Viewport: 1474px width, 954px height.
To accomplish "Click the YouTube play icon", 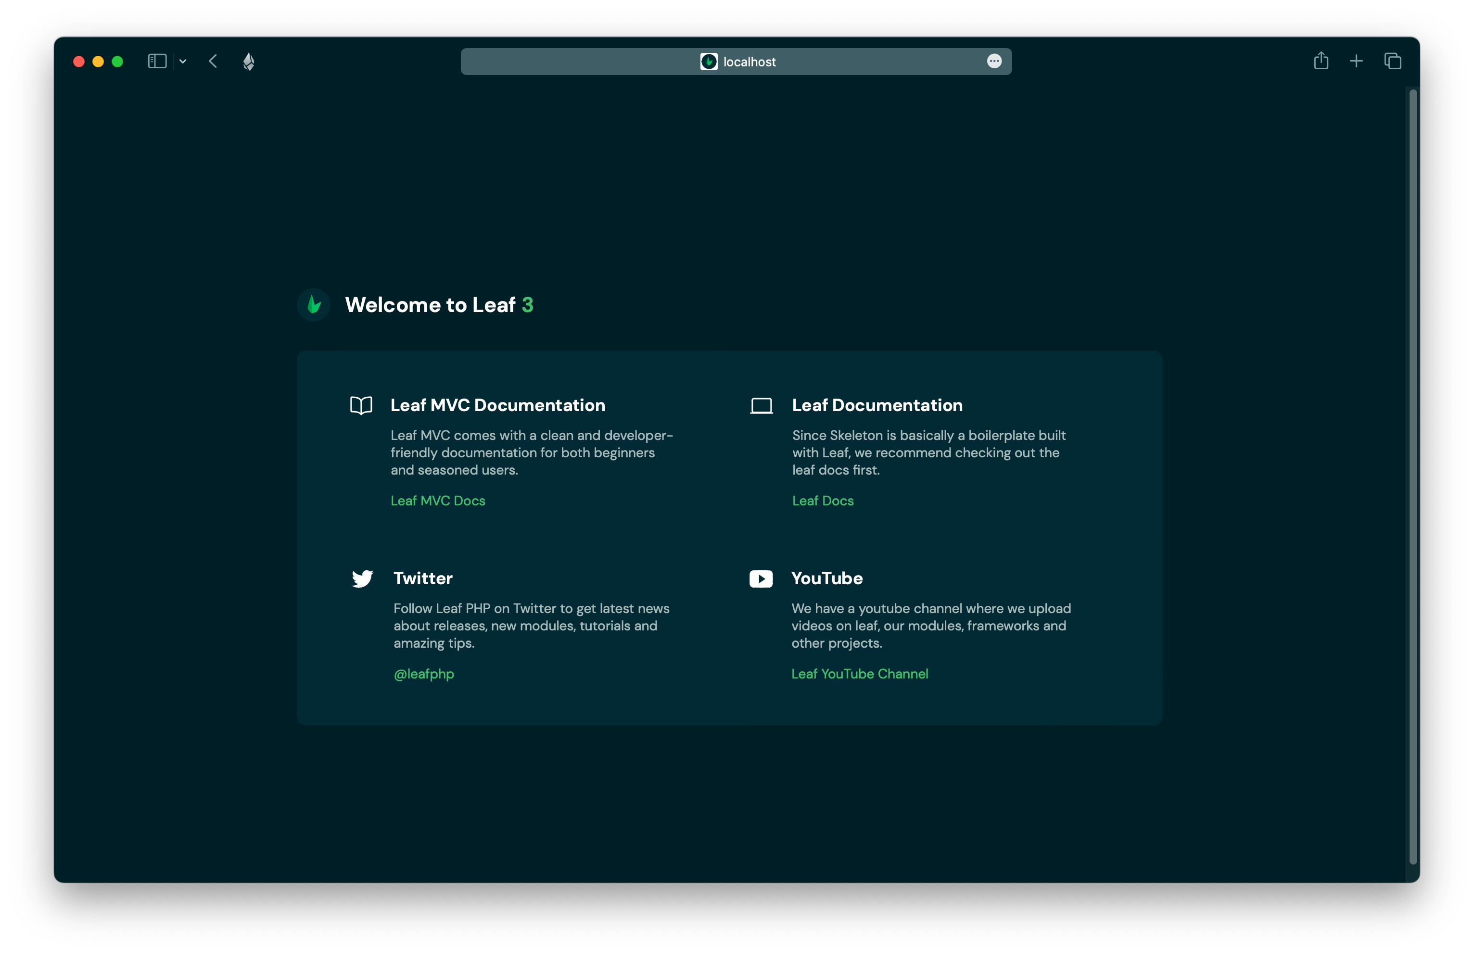I will [x=761, y=578].
